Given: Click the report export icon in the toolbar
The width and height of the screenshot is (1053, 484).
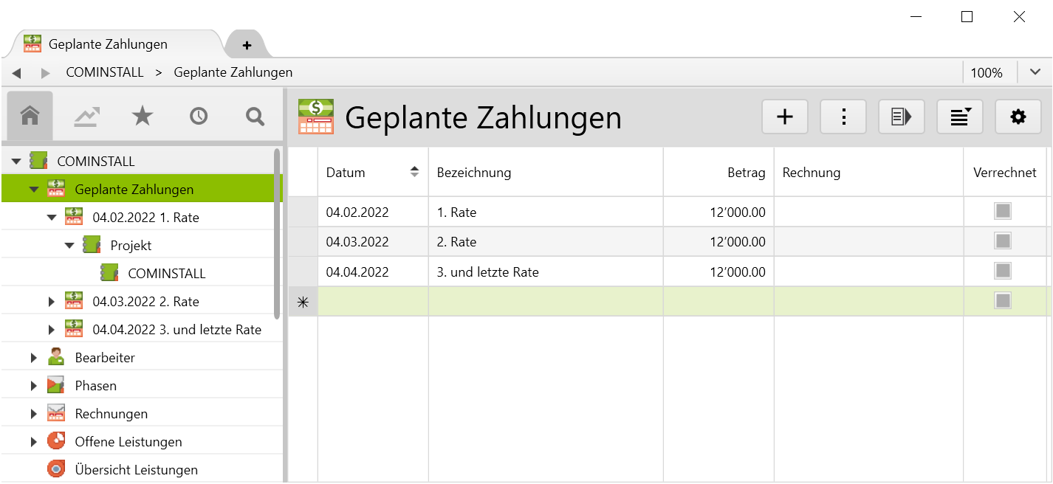Looking at the screenshot, I should (x=901, y=117).
